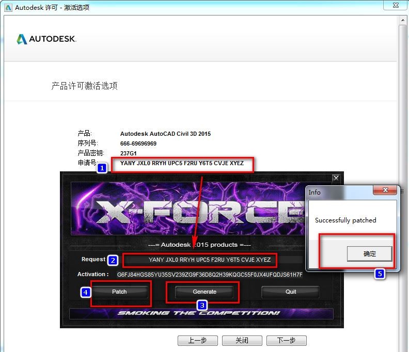This screenshot has height=352, width=409.
Task: Click the Patch button in the keygen
Action: point(119,292)
